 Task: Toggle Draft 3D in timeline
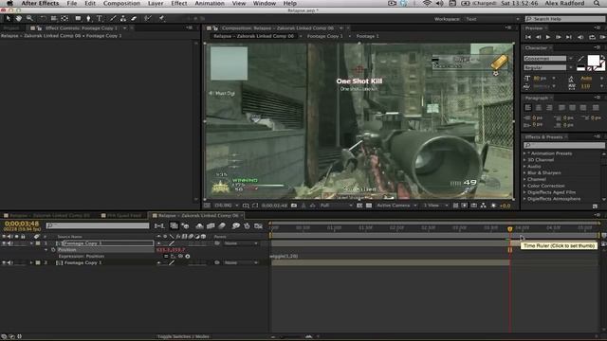pos(185,225)
